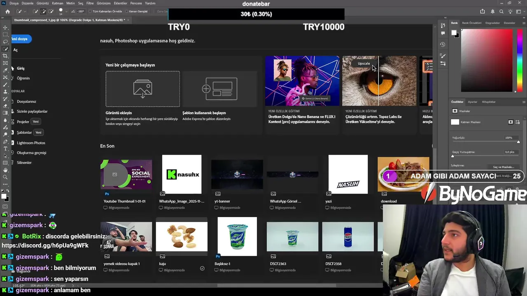This screenshot has width=527, height=296.
Task: Select the Quick Selection tool in the toolbox
Action: click(x=5, y=49)
